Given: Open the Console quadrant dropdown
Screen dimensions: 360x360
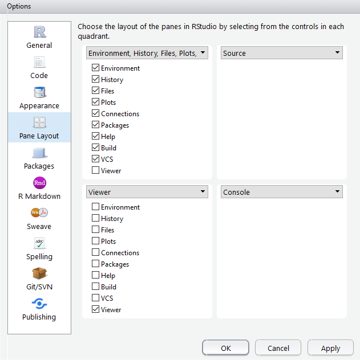Looking at the screenshot, I should pyautogui.click(x=282, y=192).
